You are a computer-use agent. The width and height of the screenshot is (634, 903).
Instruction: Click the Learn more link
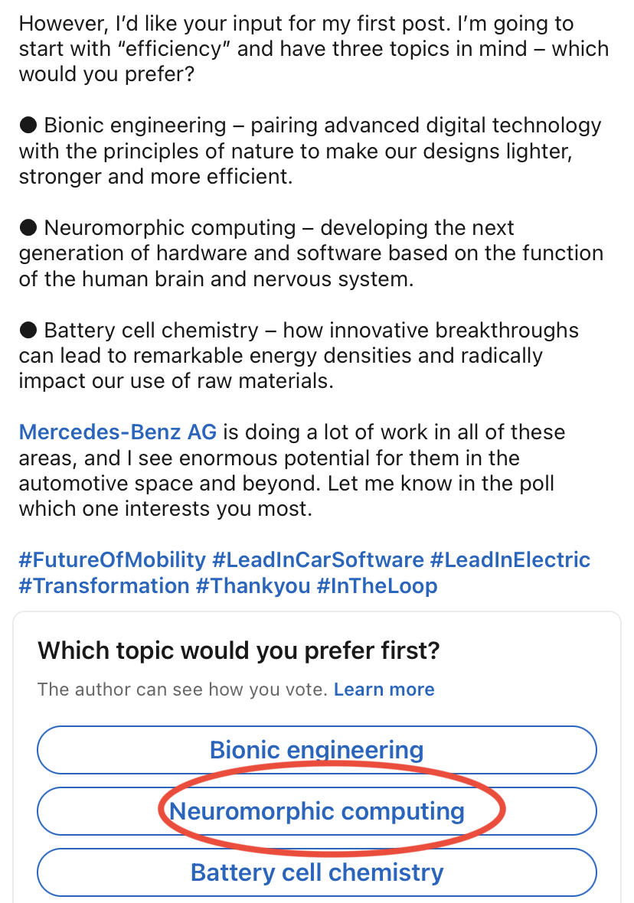[x=384, y=689]
